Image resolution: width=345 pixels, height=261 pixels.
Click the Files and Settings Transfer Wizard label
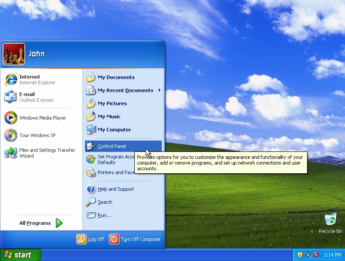[x=47, y=153]
